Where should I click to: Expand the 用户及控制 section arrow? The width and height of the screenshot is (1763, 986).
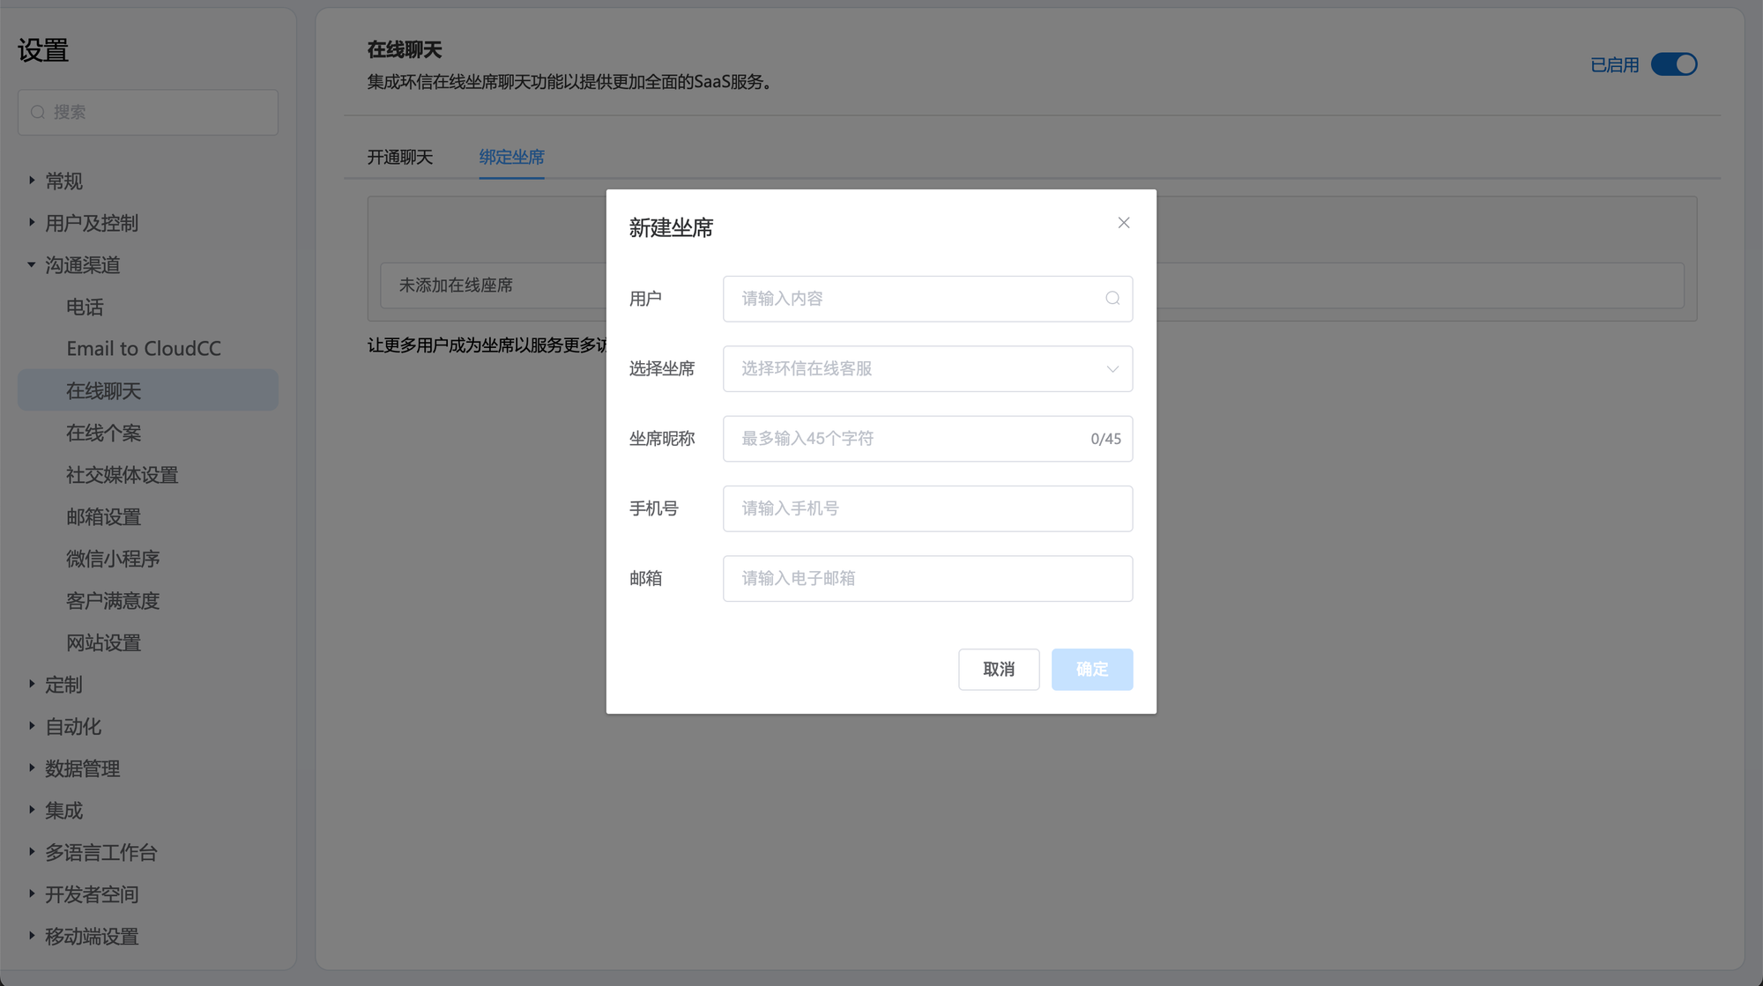pos(32,223)
